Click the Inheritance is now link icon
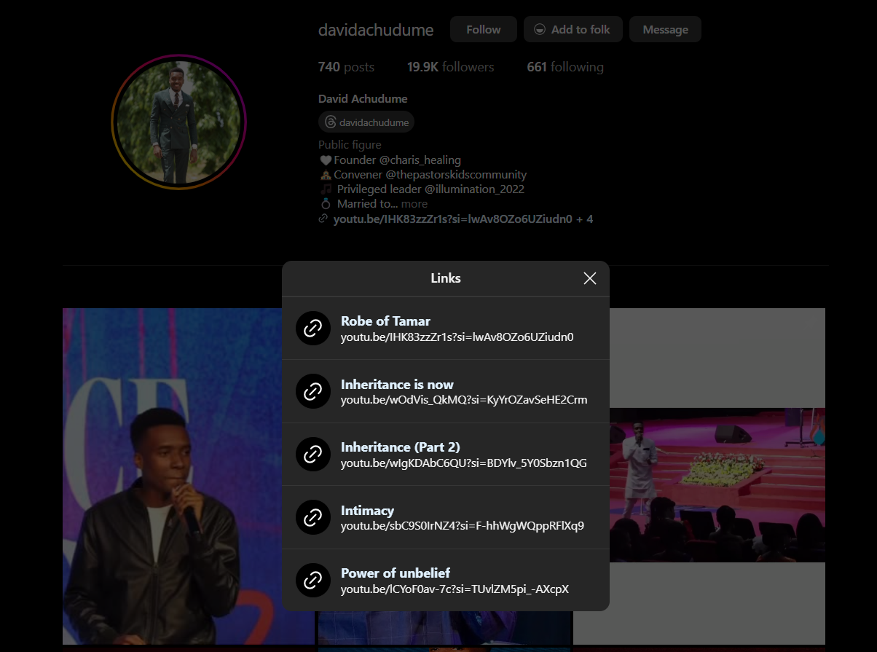Screen dimensions: 877x652 click(x=313, y=392)
